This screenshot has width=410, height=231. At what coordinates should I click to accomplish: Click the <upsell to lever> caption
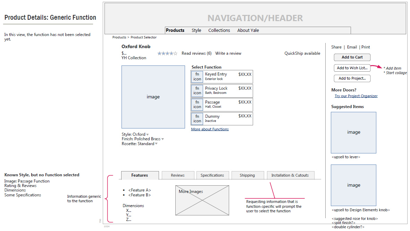click(346, 157)
